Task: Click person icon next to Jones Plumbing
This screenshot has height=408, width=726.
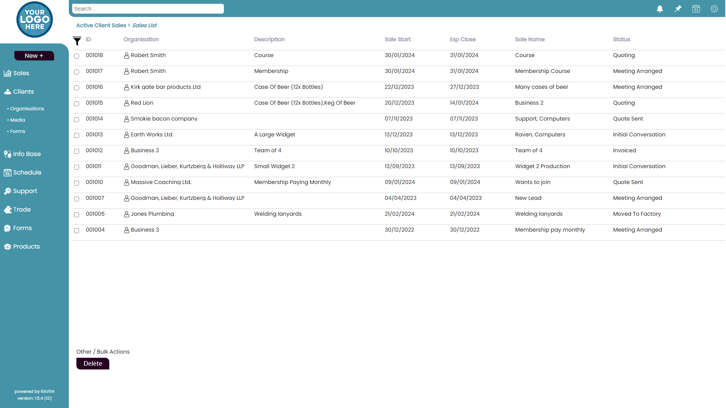Action: (x=126, y=214)
